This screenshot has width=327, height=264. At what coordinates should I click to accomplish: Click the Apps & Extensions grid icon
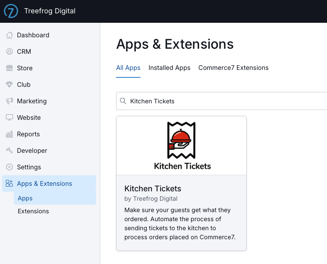click(9, 183)
